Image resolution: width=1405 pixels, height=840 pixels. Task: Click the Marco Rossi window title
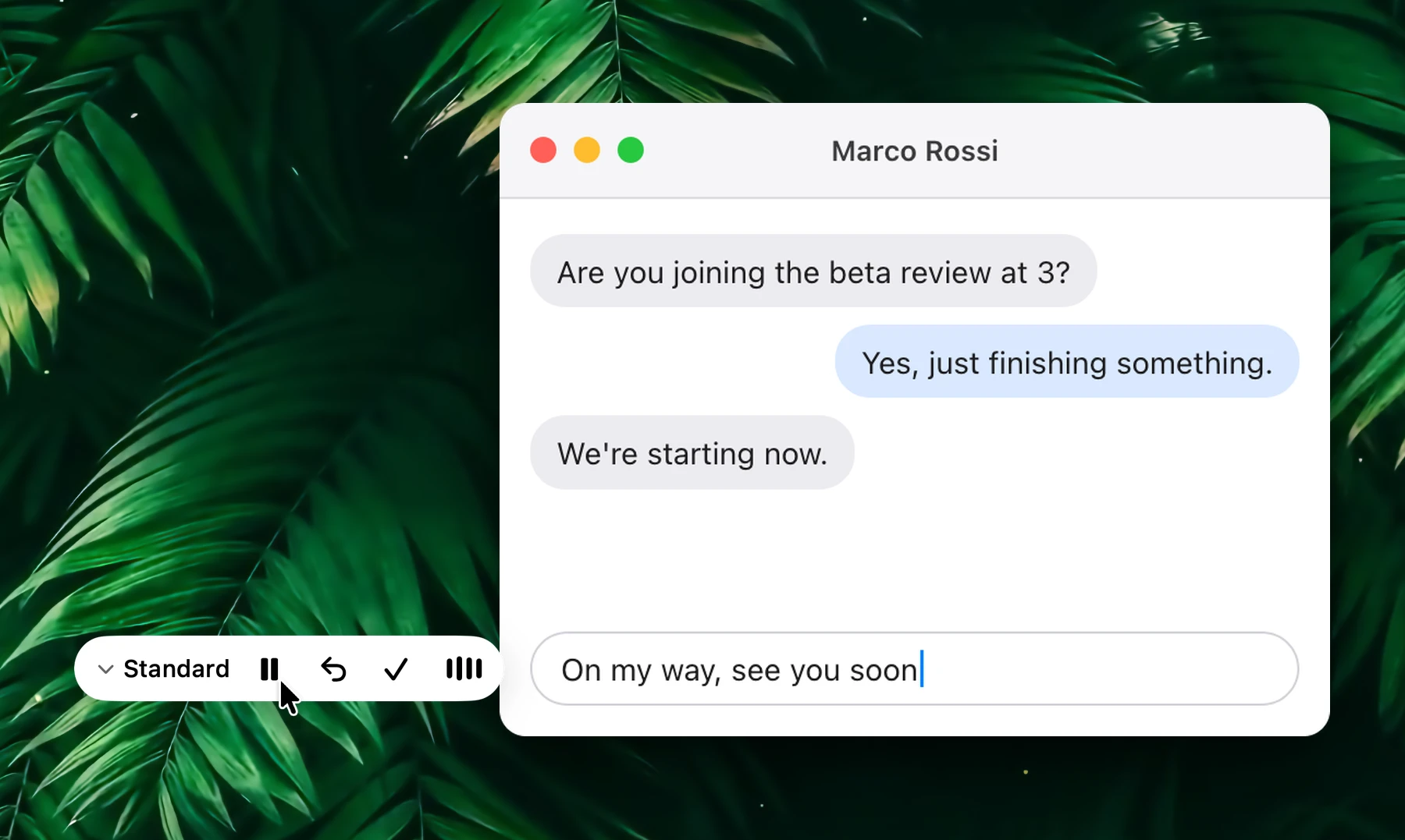pos(914,151)
